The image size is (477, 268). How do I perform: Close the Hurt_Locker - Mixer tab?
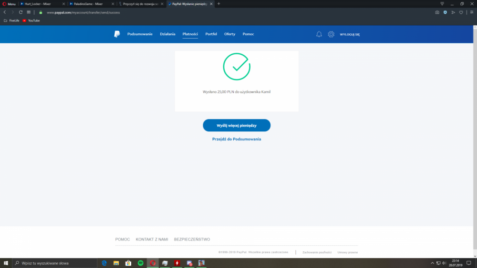coord(63,4)
